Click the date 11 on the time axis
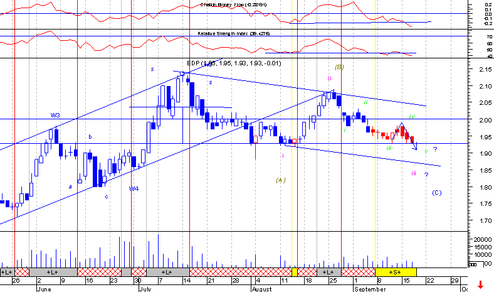The height and width of the screenshot is (292, 494). point(285,281)
